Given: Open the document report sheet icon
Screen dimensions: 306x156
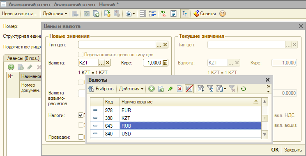Looking at the screenshot, I should pos(173,14).
